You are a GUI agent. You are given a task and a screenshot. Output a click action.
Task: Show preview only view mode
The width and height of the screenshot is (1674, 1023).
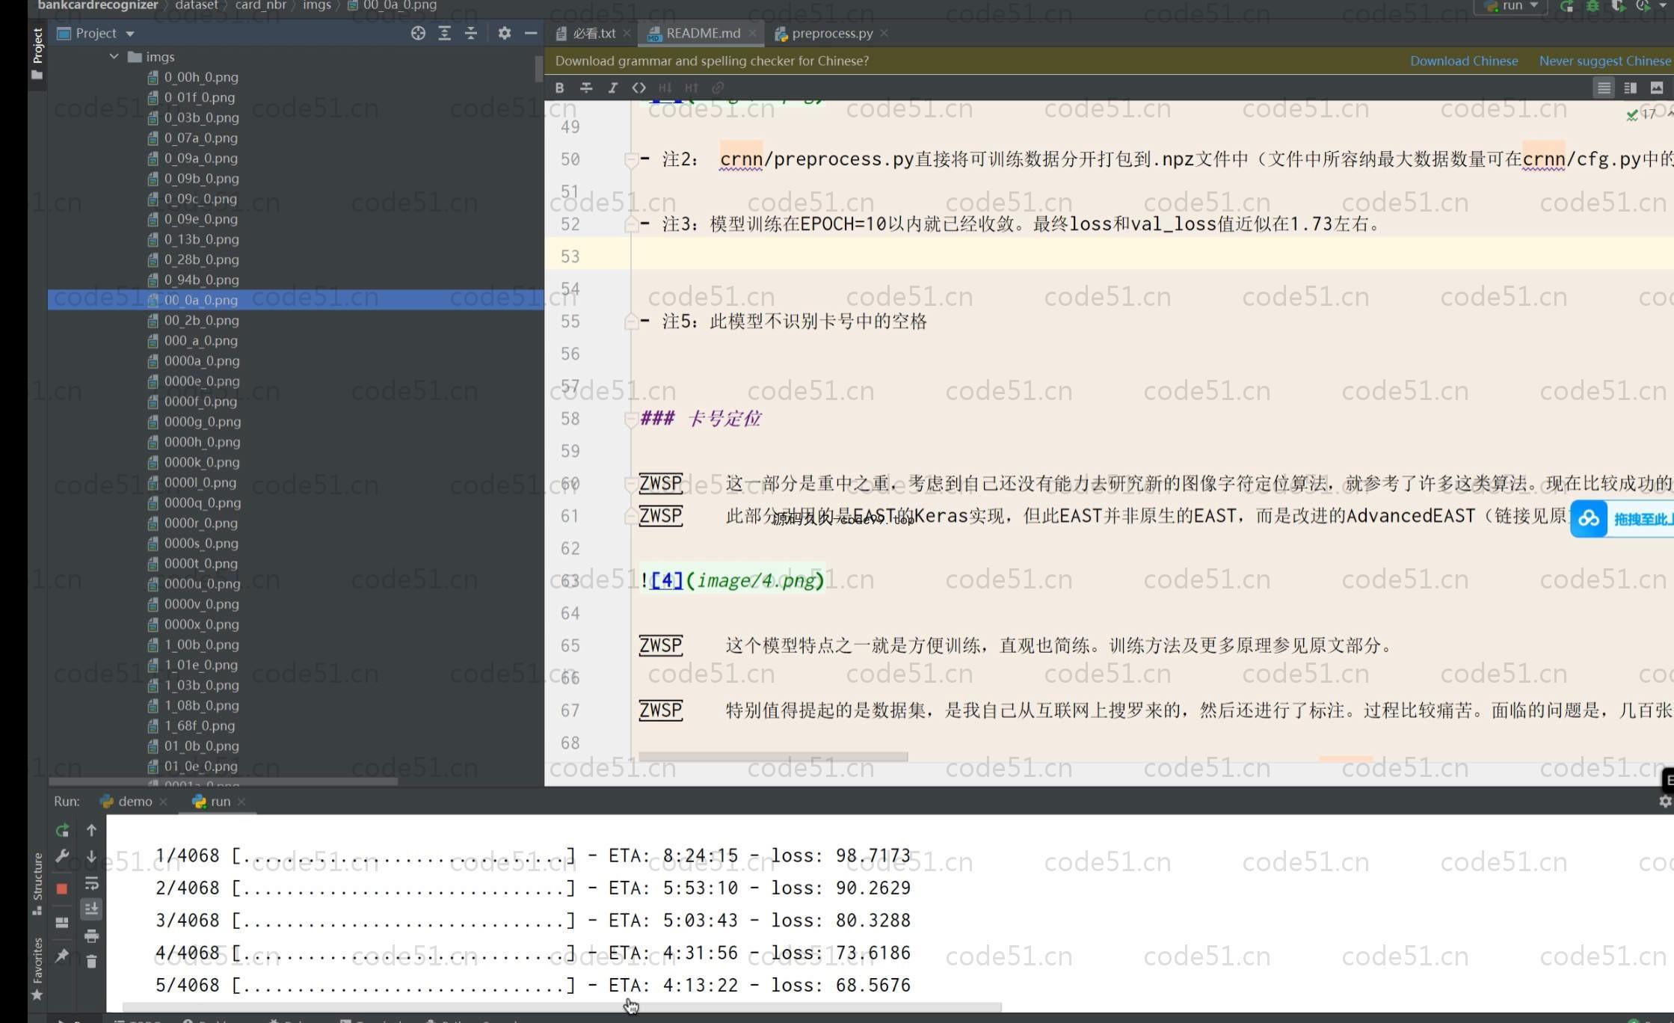(x=1657, y=87)
